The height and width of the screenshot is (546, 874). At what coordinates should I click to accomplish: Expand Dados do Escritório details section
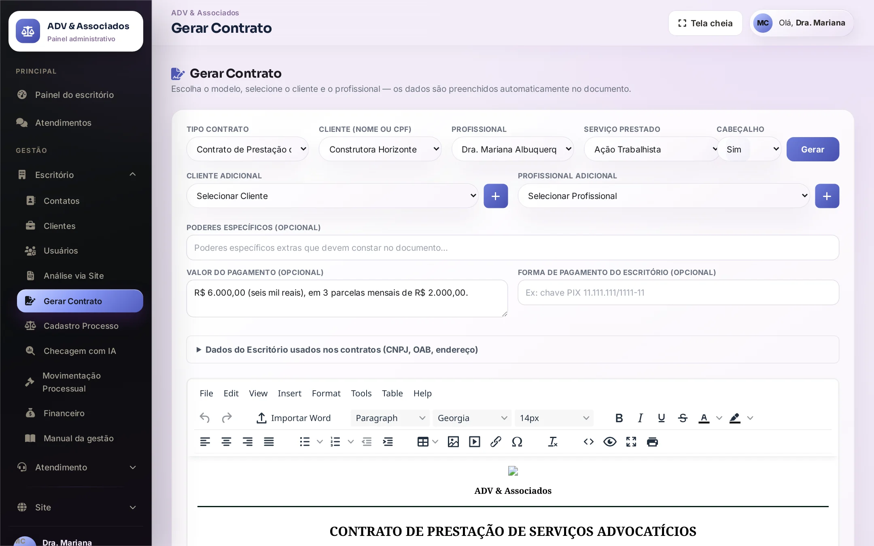513,349
